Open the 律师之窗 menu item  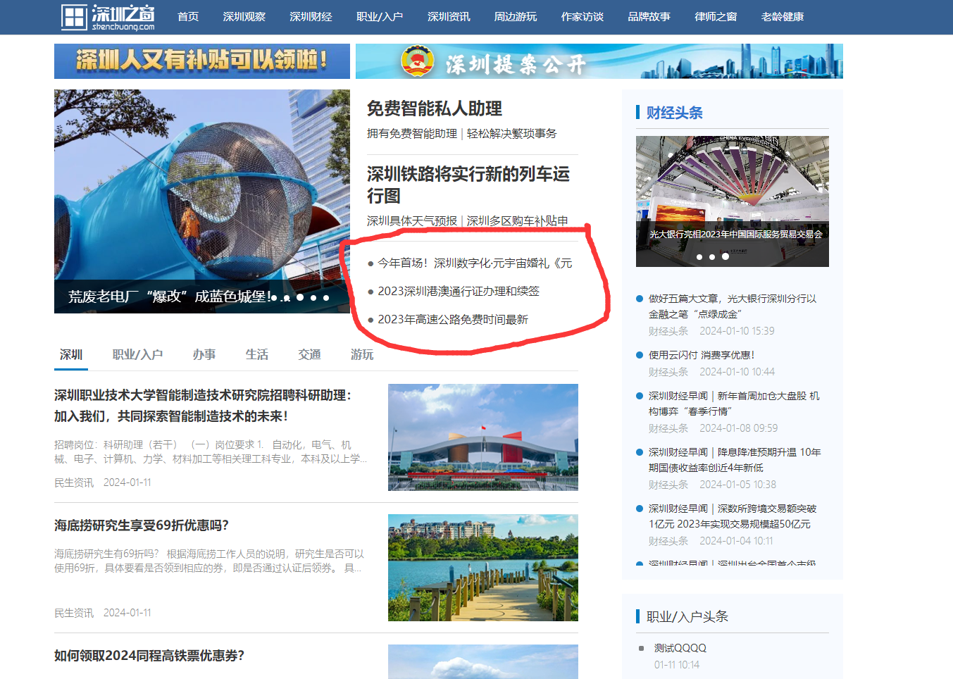(716, 17)
